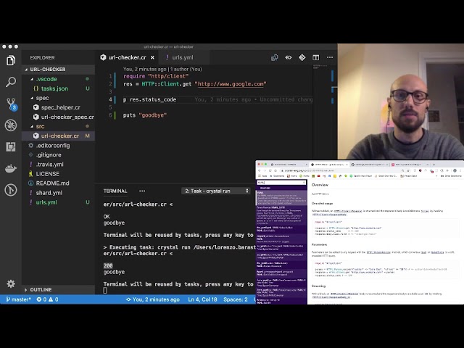Click the compare changes icon in editor toolbar
The image size is (464, 348).
tap(274, 57)
